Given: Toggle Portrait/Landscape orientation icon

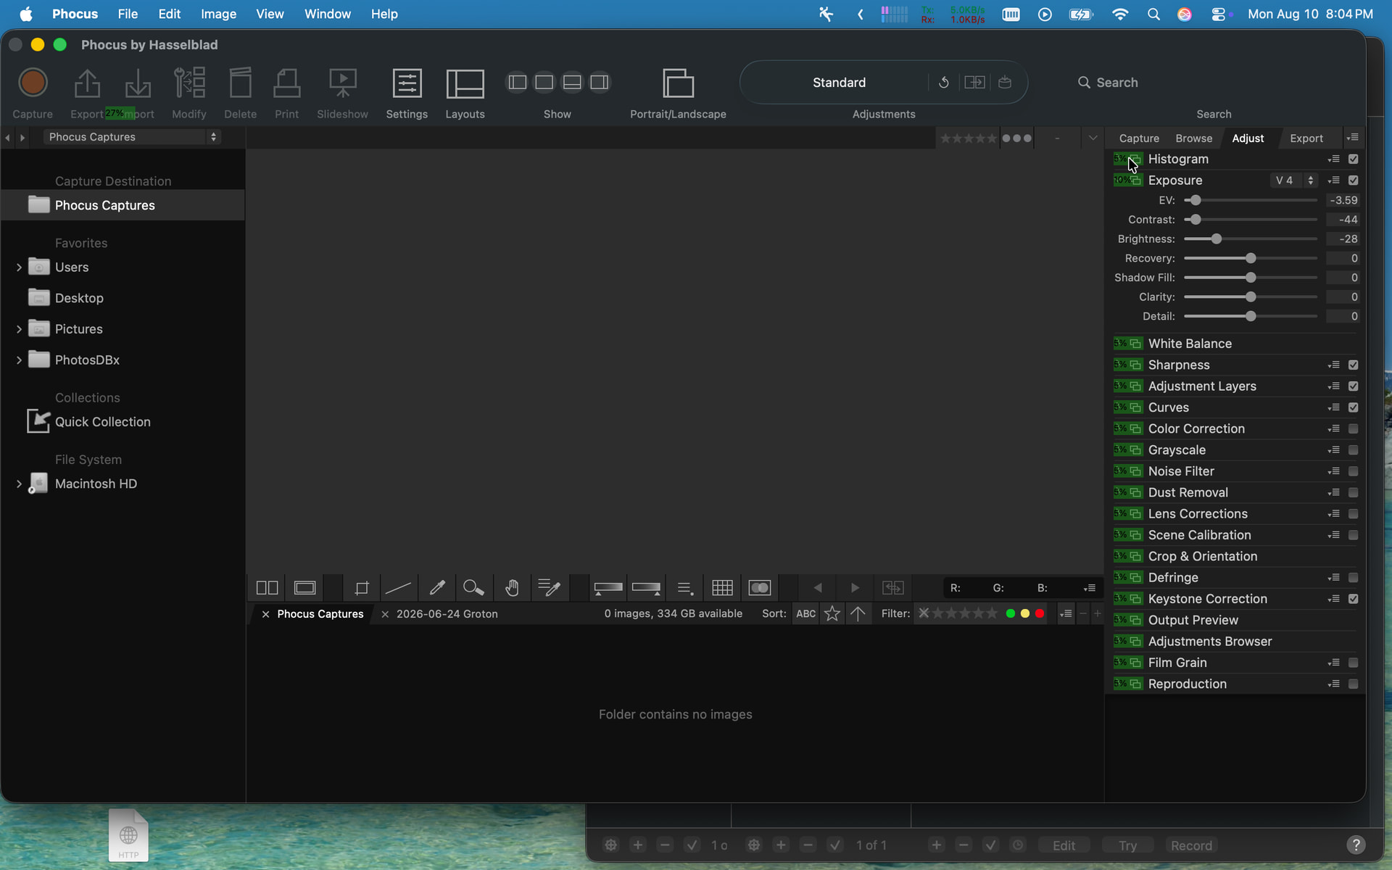Looking at the screenshot, I should 678,83.
